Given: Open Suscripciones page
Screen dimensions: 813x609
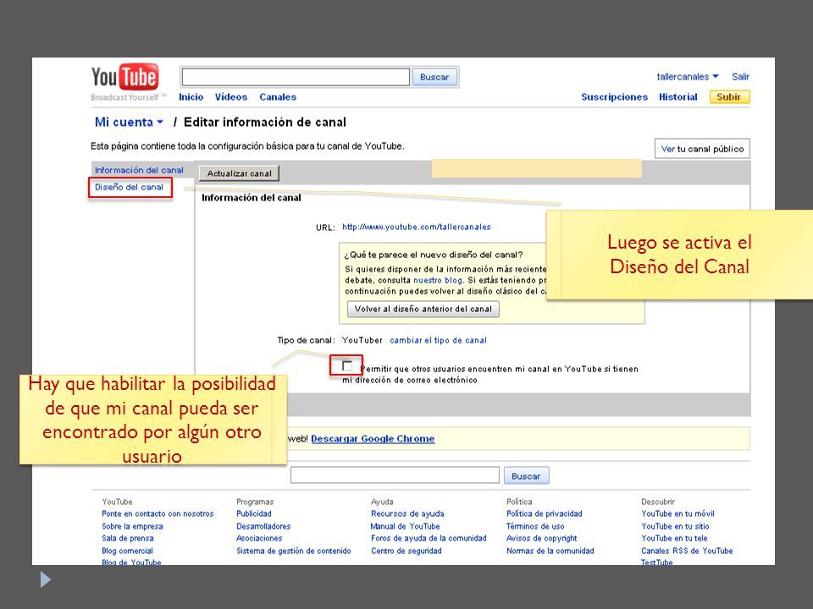Looking at the screenshot, I should pos(615,96).
